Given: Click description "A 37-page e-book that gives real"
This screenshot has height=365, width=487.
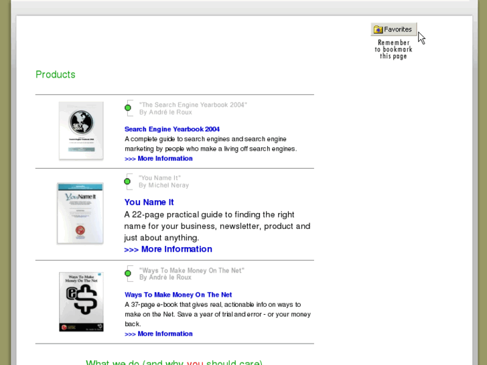Looking at the screenshot, I should pos(218,314).
